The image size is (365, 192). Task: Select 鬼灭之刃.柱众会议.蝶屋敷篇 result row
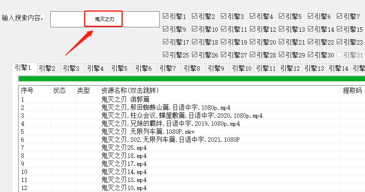[x=192, y=116]
